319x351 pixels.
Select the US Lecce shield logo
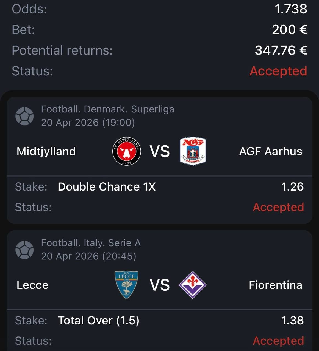[126, 285]
